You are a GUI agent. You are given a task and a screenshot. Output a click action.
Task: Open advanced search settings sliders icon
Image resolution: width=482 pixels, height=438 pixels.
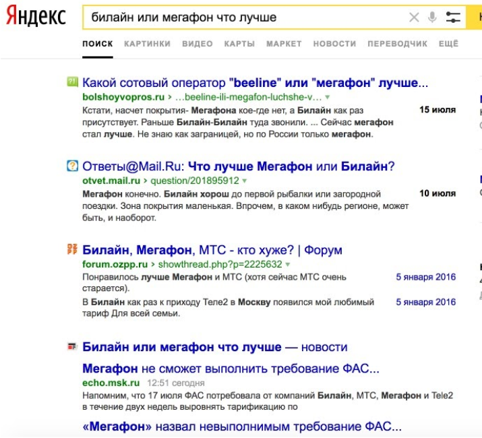453,18
